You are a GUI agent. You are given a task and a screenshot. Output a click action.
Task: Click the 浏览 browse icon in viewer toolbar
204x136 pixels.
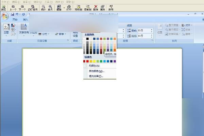[3, 8]
